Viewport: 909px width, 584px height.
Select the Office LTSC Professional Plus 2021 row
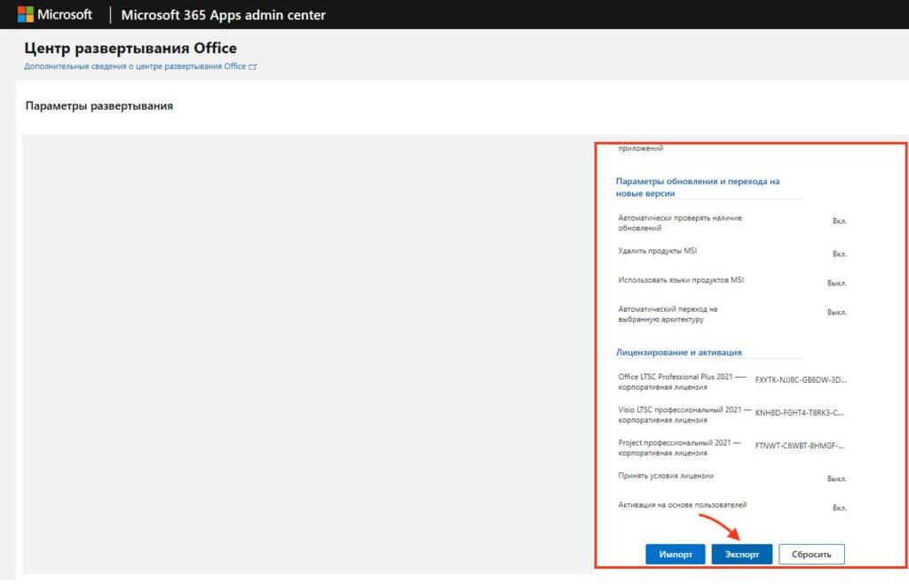[x=731, y=381]
